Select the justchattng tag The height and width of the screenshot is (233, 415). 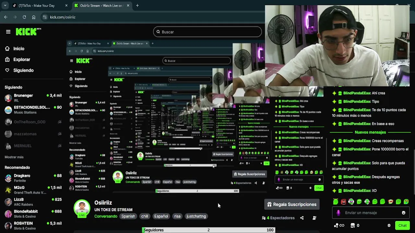point(196,216)
